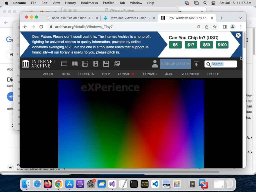Screen dimensions: 256x192
Task: Open Internet Archive Texts book icon
Action: pos(74,64)
